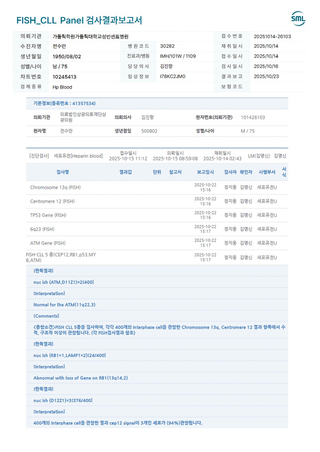Screen dimensions: 320x452
Task: Select the cep12 signal 94% interpretation line
Action: (118, 423)
